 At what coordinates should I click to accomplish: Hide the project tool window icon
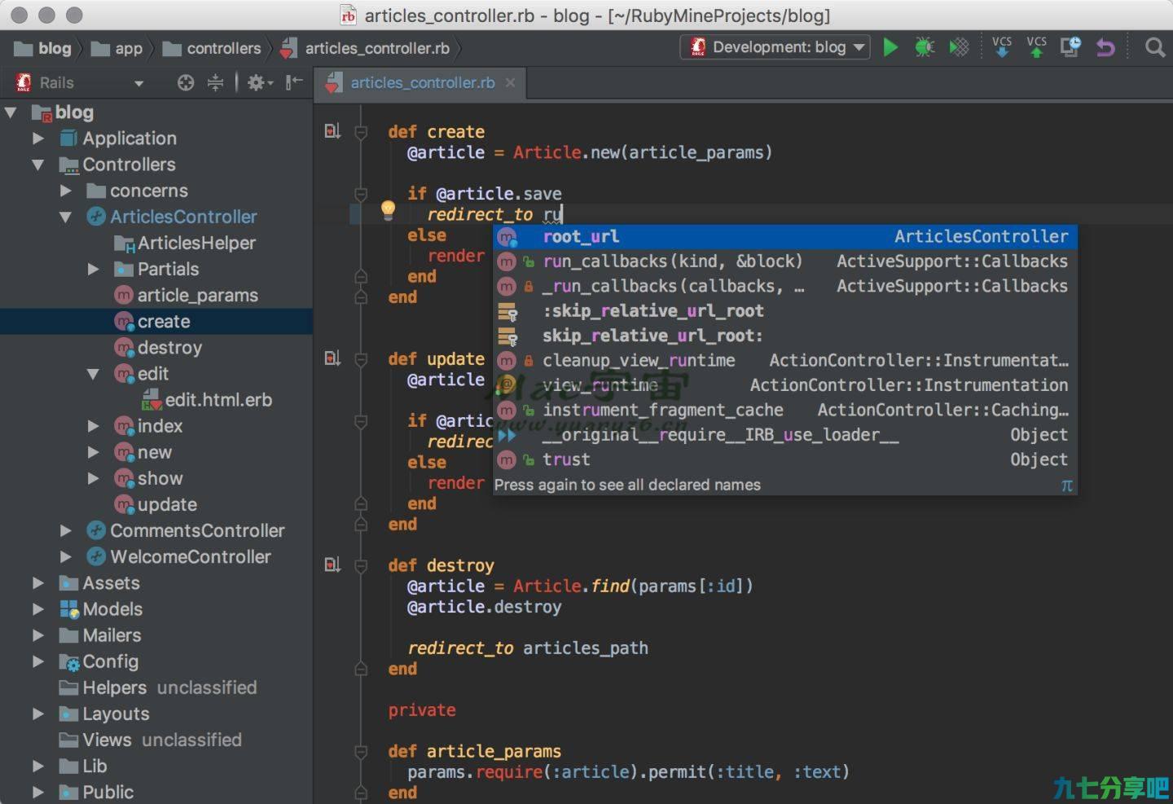(x=294, y=82)
